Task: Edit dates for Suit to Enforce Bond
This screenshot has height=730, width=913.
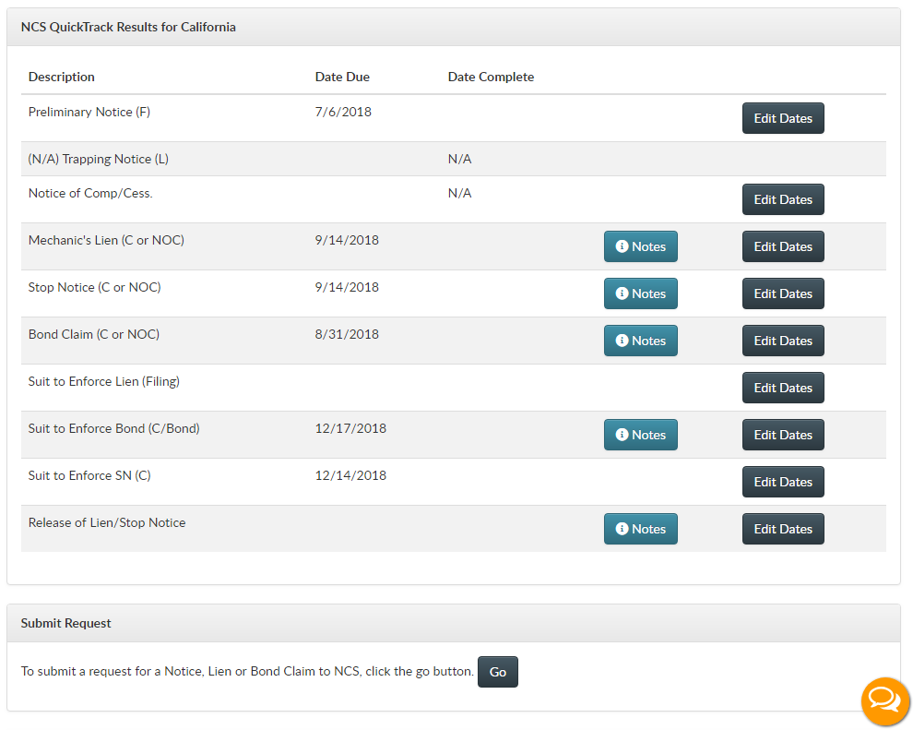Action: (783, 435)
